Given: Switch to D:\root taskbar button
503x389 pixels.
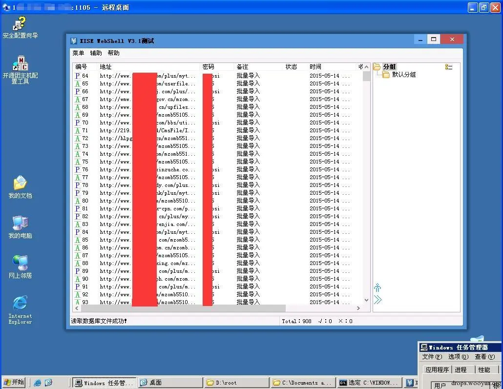Looking at the screenshot, I should 237,383.
